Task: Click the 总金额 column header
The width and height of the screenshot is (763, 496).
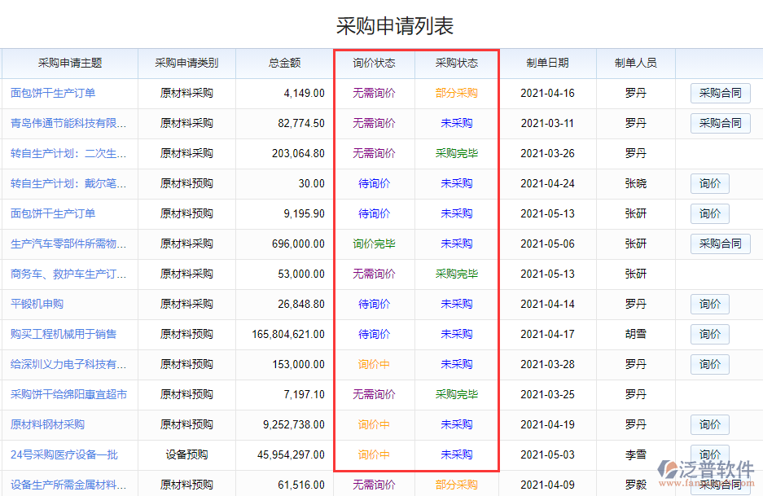Action: pos(284,63)
